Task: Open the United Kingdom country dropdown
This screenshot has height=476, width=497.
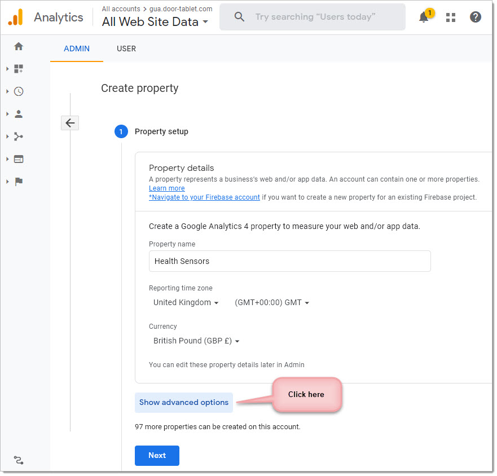Action: [x=186, y=303]
